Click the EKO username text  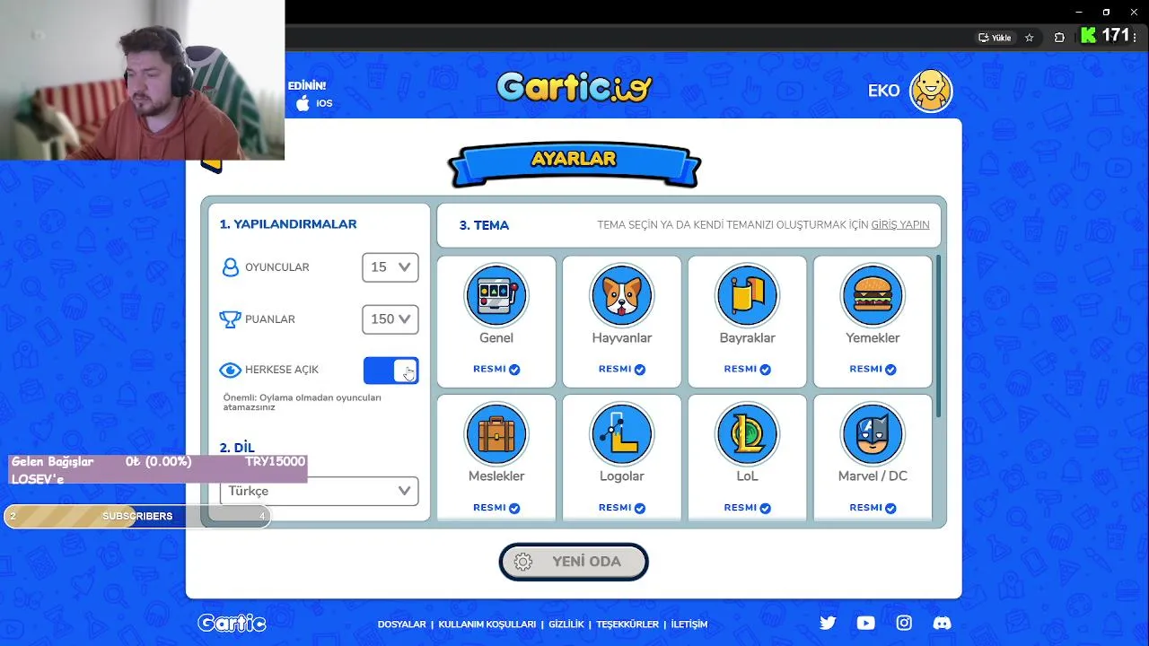coord(884,91)
